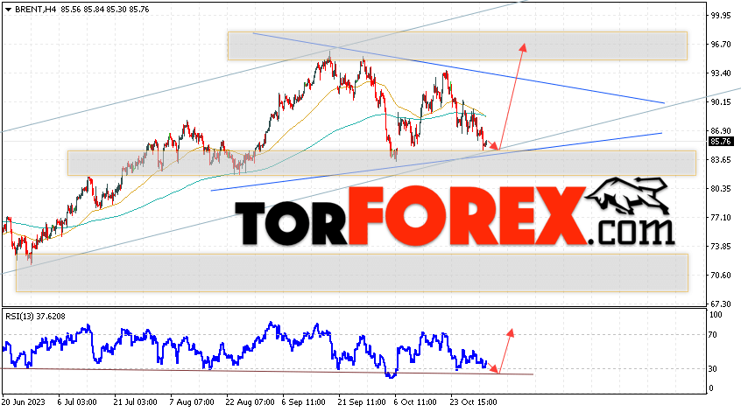This screenshot has width=741, height=412.
Task: Click the 22 Aug 07:00 date label
Action: click(x=250, y=402)
